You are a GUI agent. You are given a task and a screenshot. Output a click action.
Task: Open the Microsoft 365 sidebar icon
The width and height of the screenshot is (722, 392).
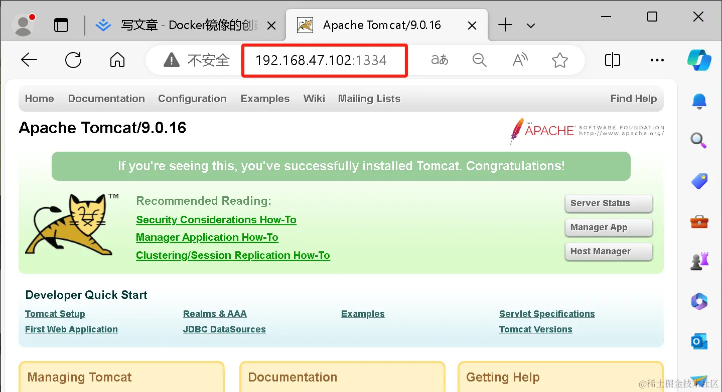coord(699,301)
